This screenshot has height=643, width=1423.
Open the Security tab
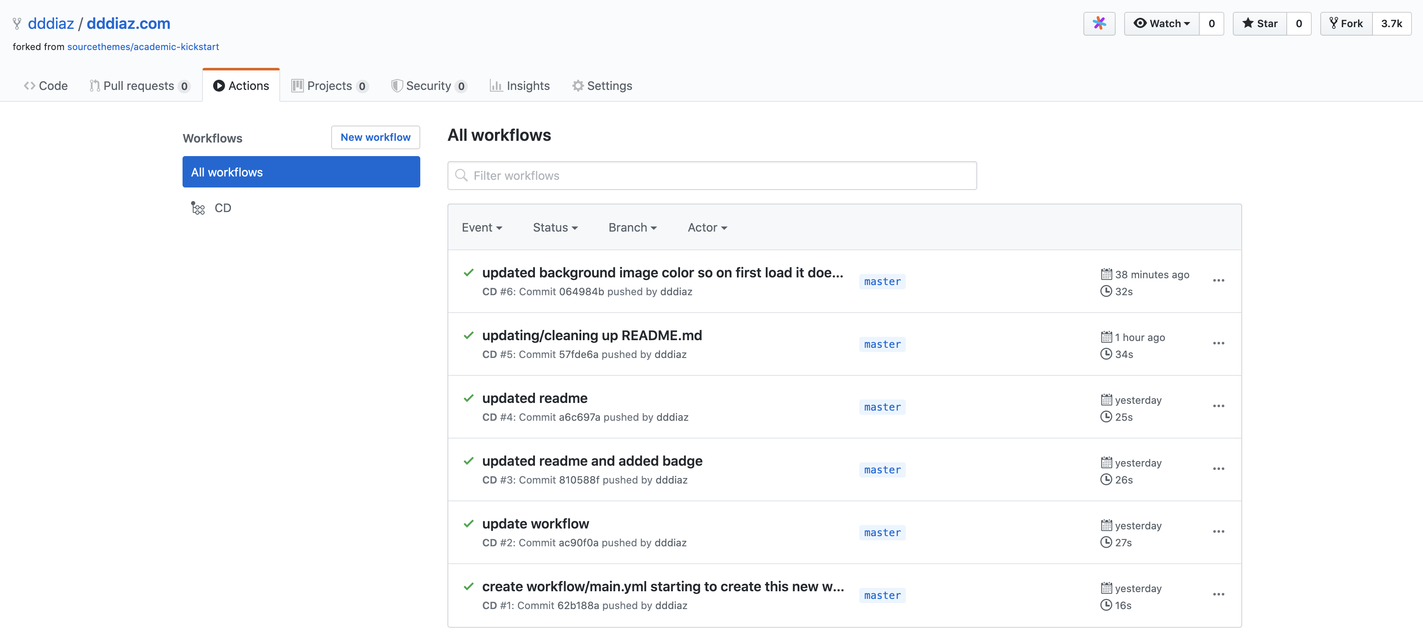click(x=429, y=86)
